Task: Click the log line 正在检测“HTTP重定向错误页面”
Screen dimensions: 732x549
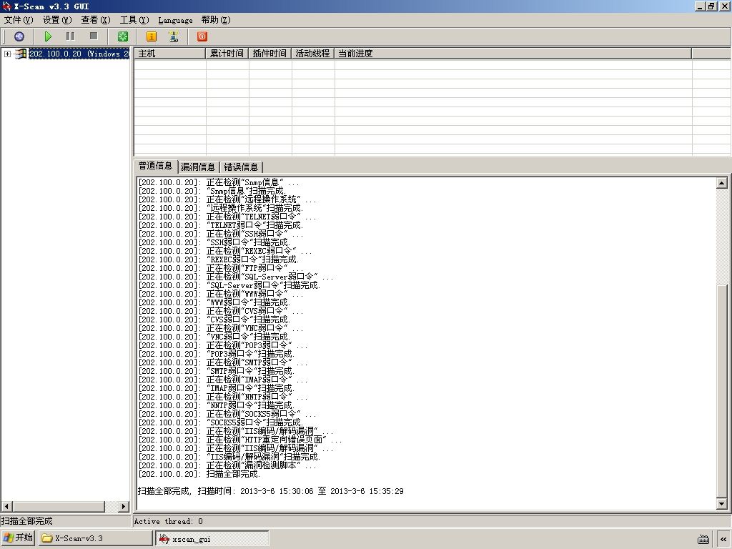Action: [x=240, y=440]
